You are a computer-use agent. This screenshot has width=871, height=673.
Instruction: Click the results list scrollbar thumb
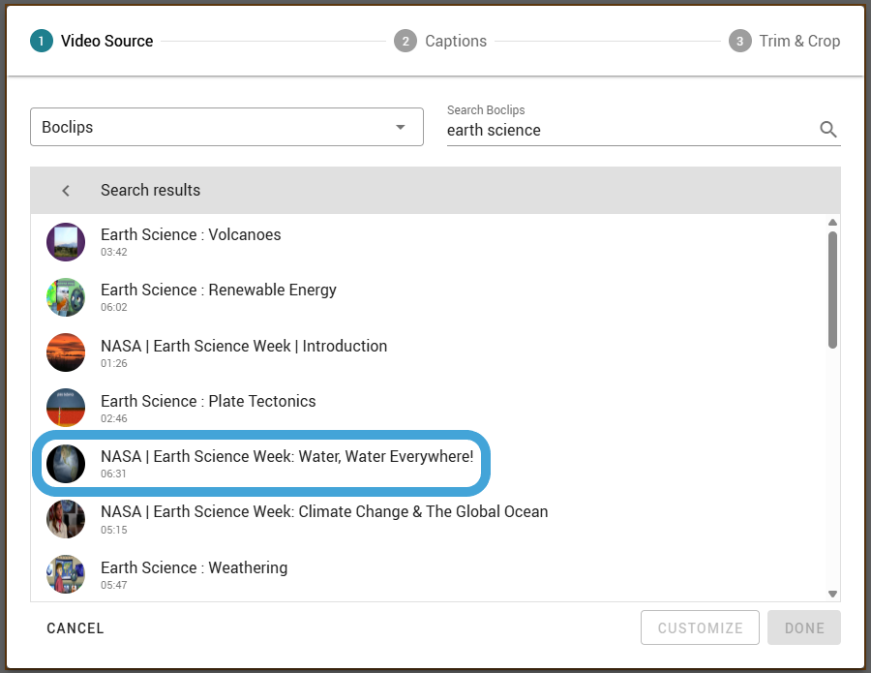pyautogui.click(x=832, y=290)
